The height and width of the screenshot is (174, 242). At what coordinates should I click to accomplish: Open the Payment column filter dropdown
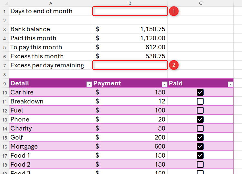pos(165,84)
